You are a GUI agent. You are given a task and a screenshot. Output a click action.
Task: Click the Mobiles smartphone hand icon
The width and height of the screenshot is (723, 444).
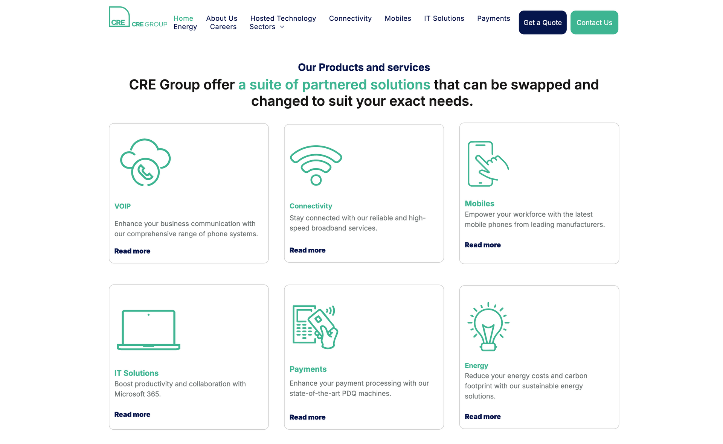(488, 164)
